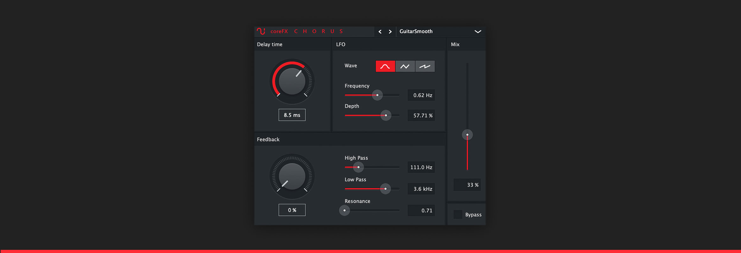Select the sine wave LFO shape

(385, 66)
